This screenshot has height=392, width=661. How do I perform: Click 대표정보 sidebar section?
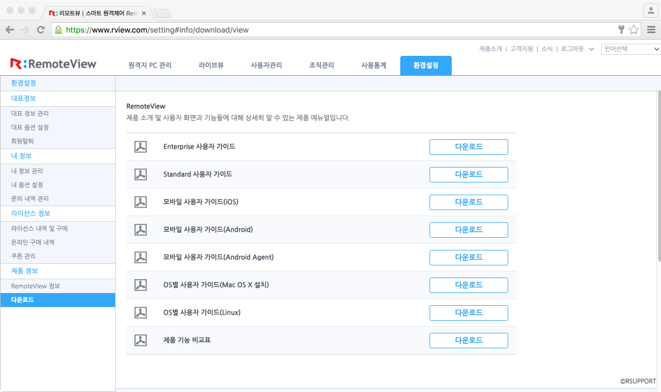coord(58,98)
